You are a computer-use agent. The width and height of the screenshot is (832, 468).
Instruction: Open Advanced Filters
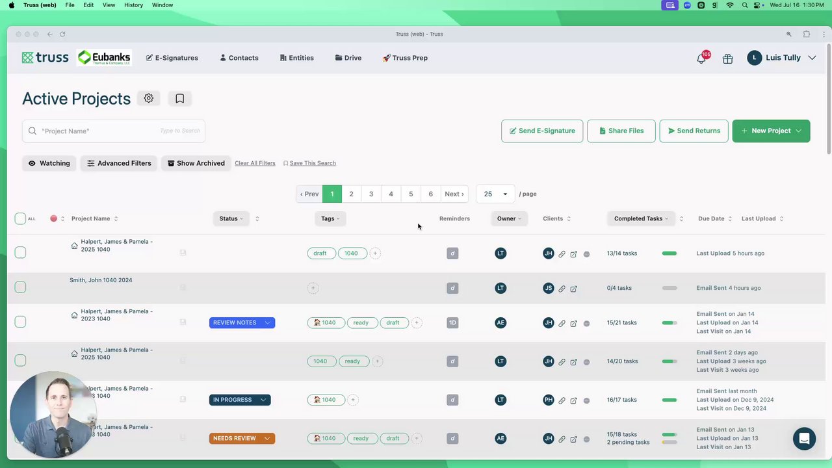119,163
